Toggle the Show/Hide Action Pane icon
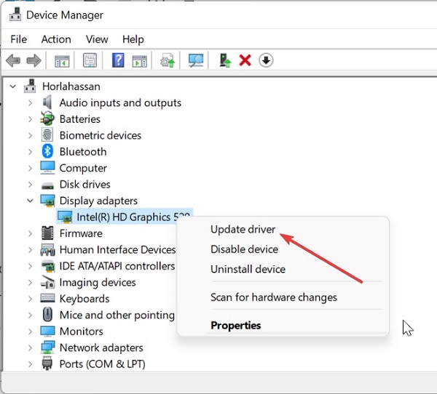The image size is (437, 394). pos(139,60)
